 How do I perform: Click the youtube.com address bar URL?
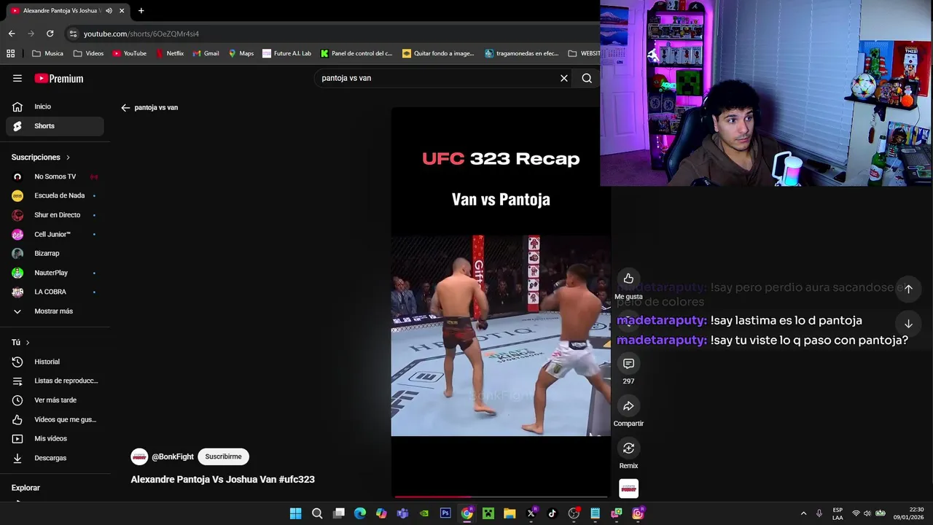[x=141, y=34]
